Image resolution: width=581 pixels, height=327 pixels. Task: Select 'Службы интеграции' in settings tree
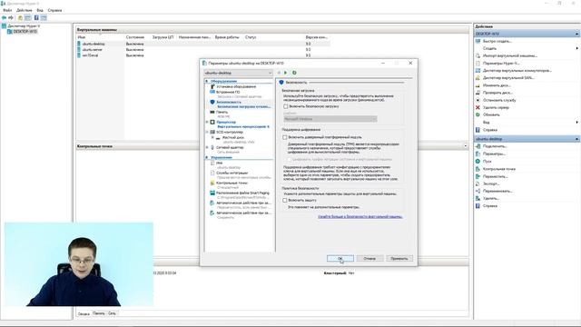[x=232, y=173]
